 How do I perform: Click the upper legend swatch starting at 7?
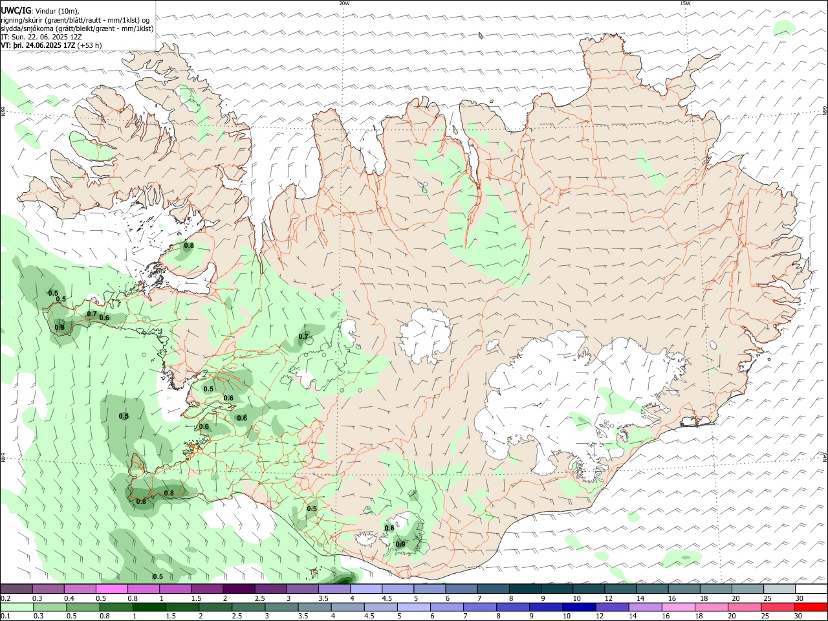(494, 589)
